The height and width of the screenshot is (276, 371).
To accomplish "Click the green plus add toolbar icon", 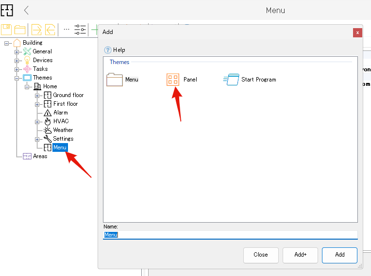I will 95,30.
